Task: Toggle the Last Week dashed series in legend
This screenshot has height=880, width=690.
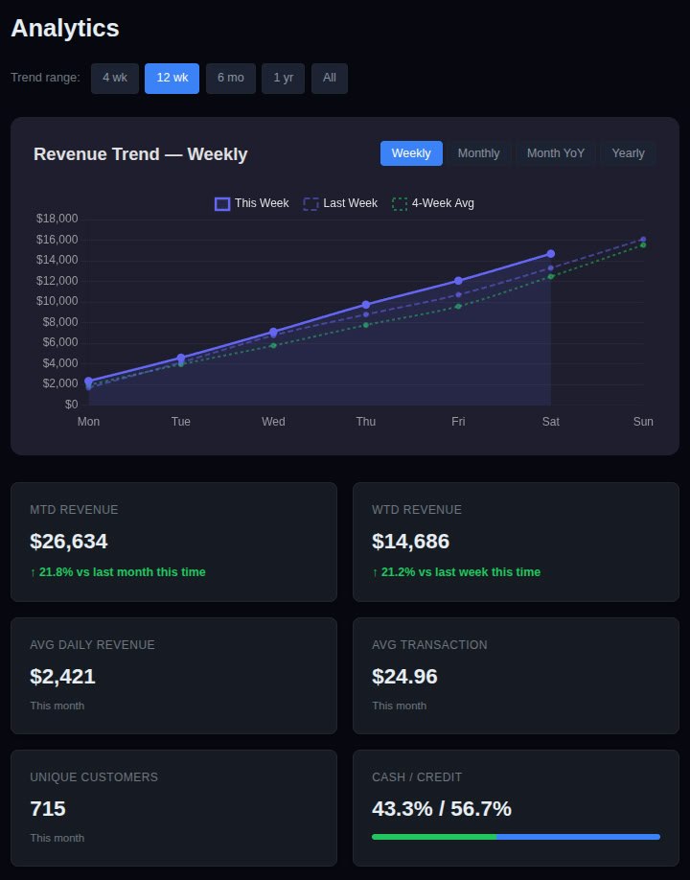Action: click(340, 203)
